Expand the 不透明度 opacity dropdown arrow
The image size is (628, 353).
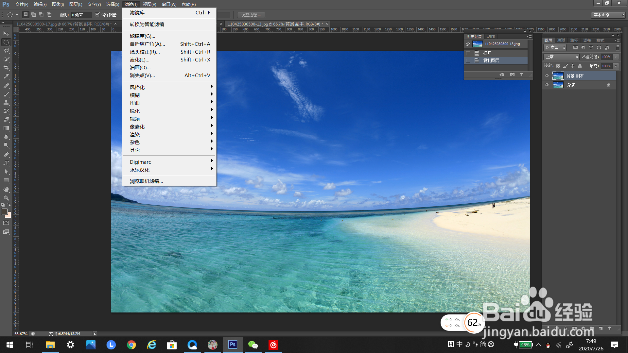(616, 57)
